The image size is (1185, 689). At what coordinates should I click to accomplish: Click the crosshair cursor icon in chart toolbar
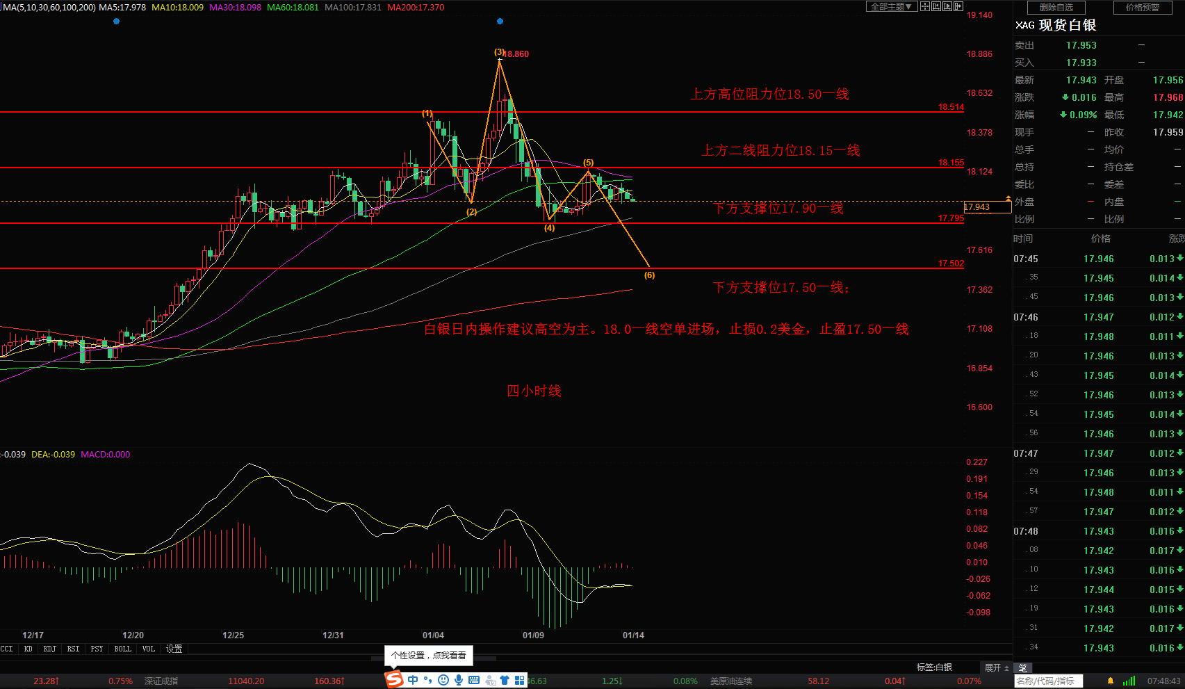point(925,6)
